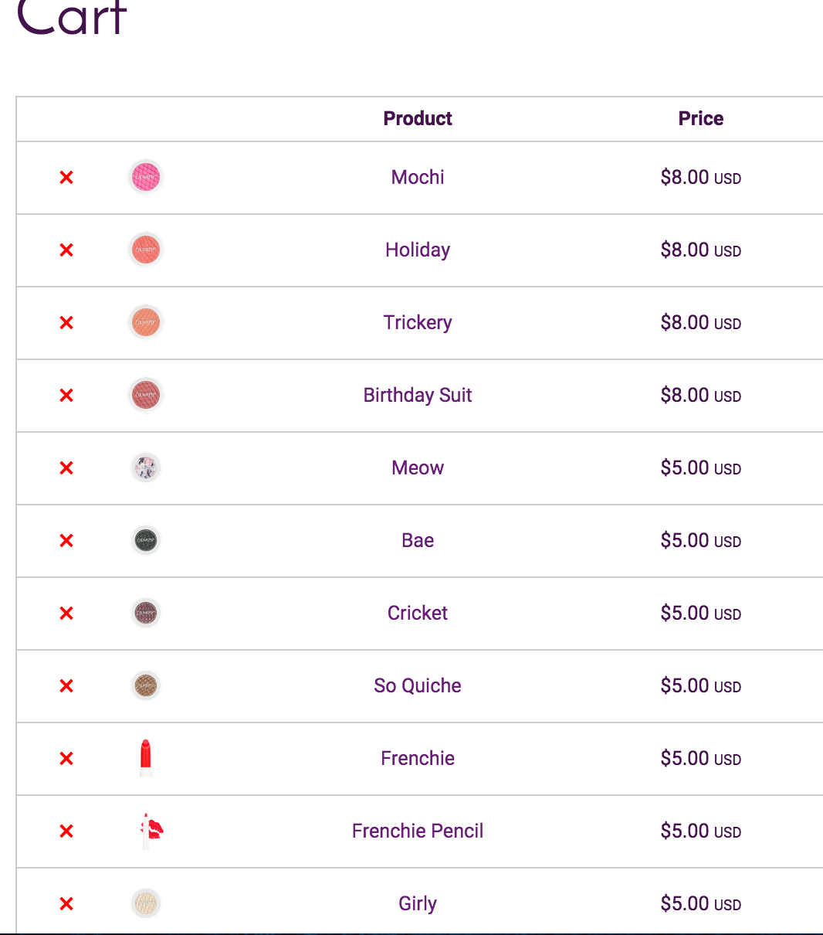This screenshot has width=823, height=935.
Task: Delete Girly from the cart
Action: (66, 904)
